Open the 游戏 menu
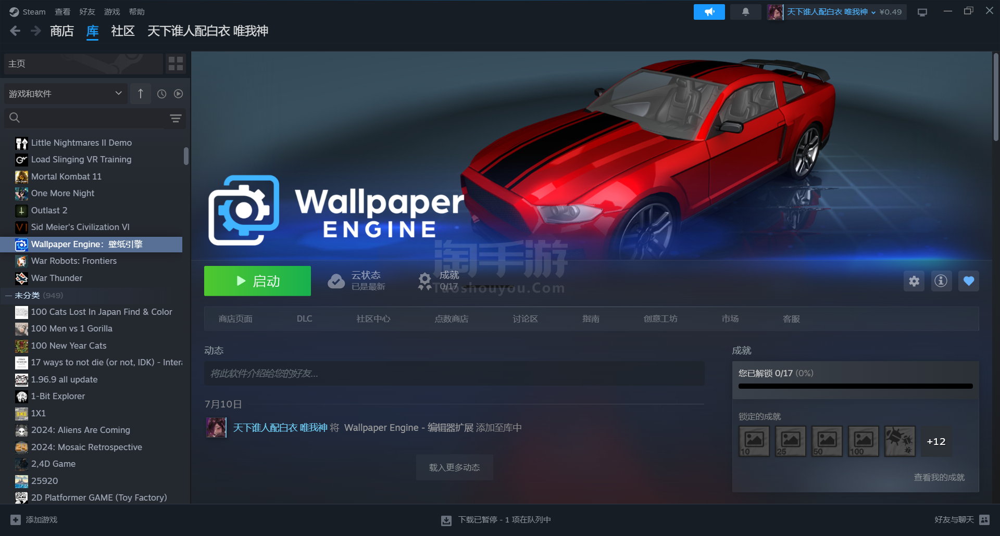The height and width of the screenshot is (536, 1000). [112, 12]
